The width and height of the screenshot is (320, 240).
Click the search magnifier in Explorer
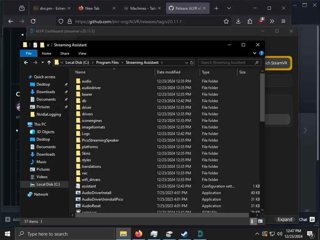(257, 62)
